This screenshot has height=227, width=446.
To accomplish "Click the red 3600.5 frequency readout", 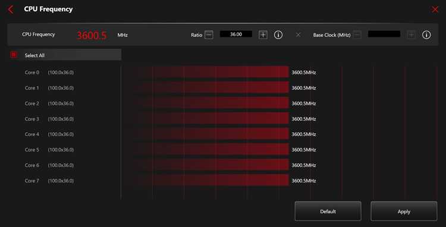I will [x=92, y=35].
